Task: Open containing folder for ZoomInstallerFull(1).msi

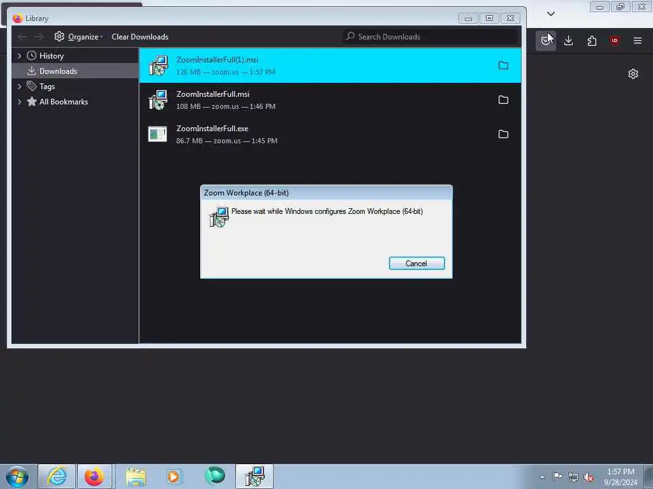Action: 503,66
